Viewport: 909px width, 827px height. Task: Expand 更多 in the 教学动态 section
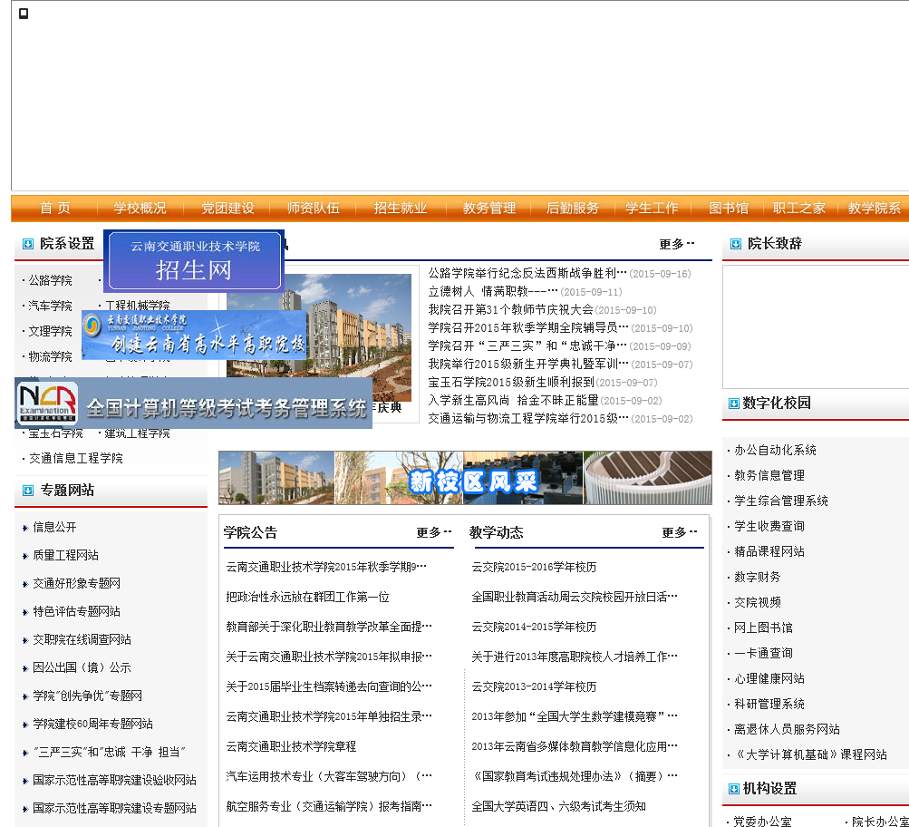coord(680,532)
